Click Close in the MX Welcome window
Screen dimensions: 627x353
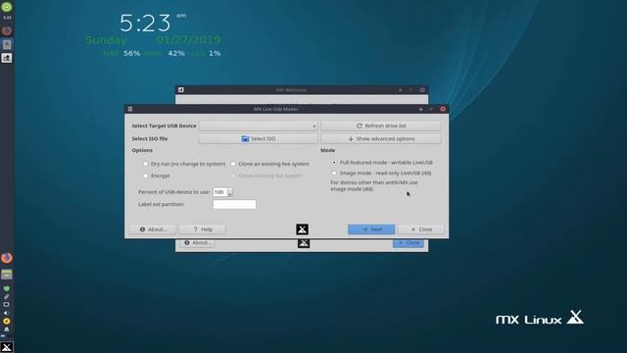(x=409, y=243)
